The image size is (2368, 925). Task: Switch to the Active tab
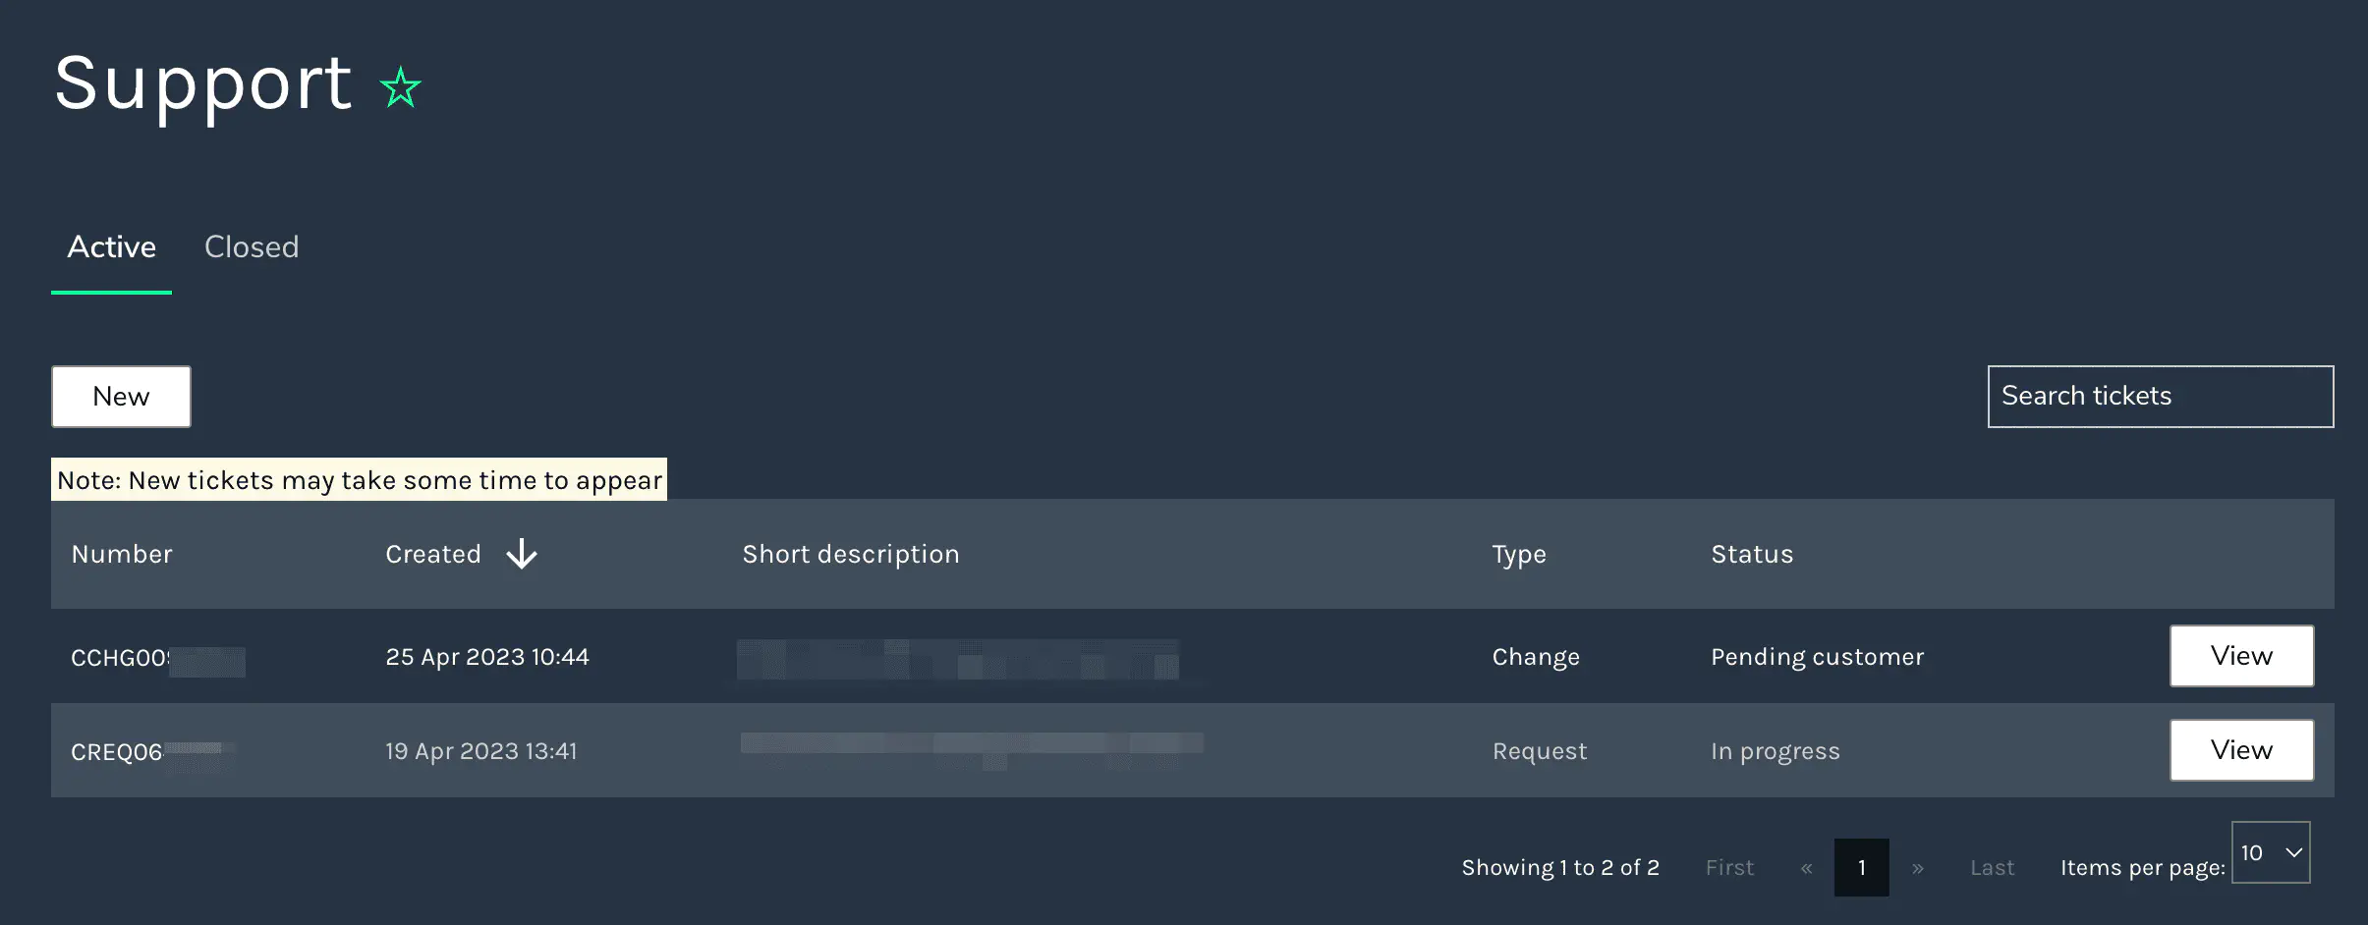(111, 247)
